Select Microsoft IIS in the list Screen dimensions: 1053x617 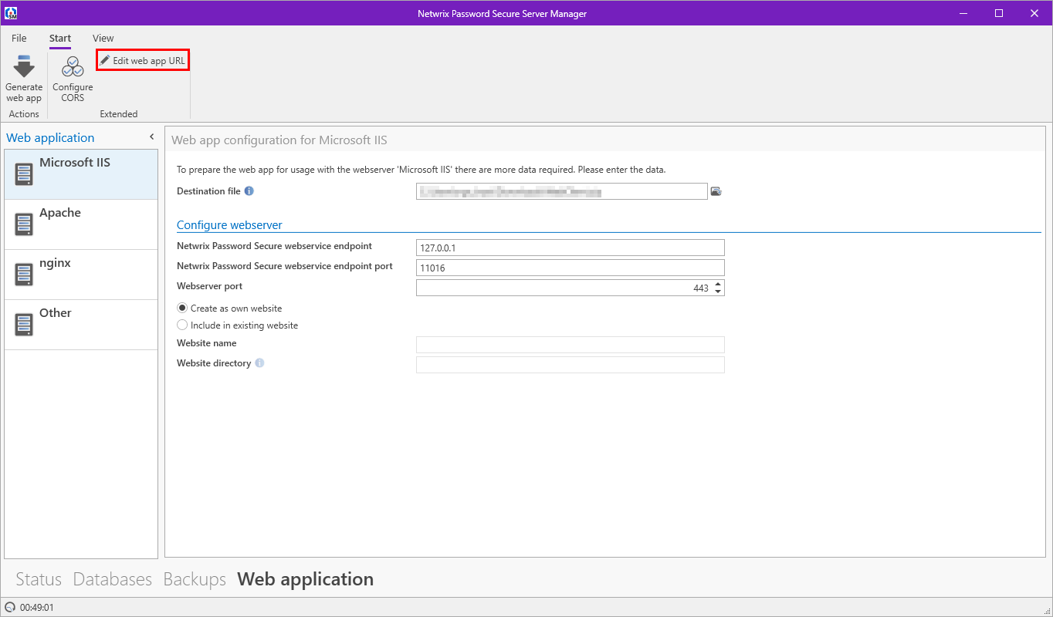pos(81,174)
